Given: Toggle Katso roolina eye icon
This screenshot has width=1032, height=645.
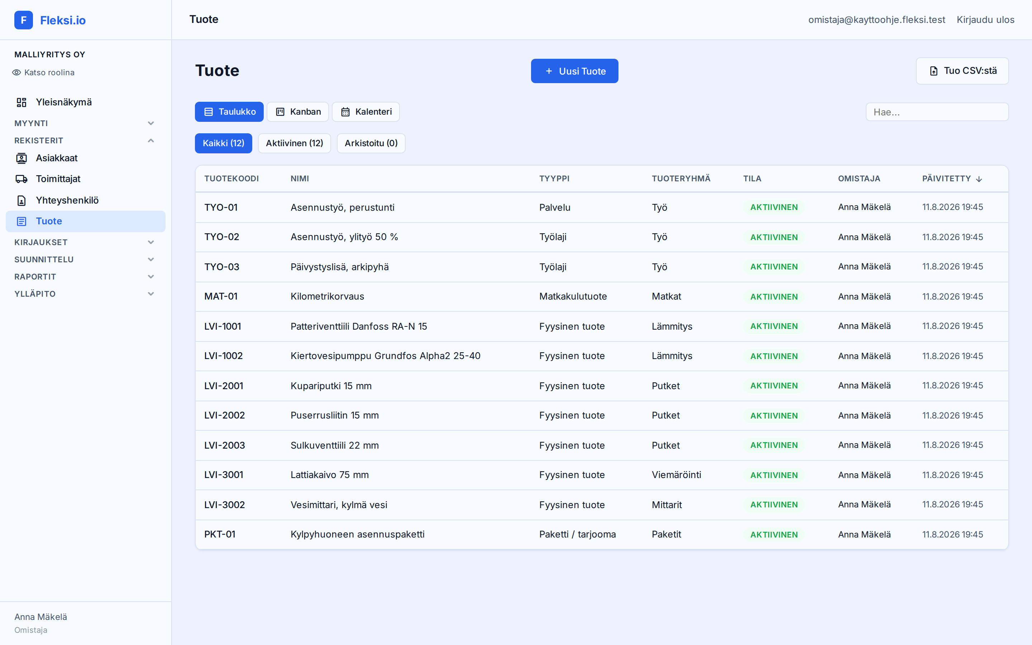Looking at the screenshot, I should tap(16, 72).
